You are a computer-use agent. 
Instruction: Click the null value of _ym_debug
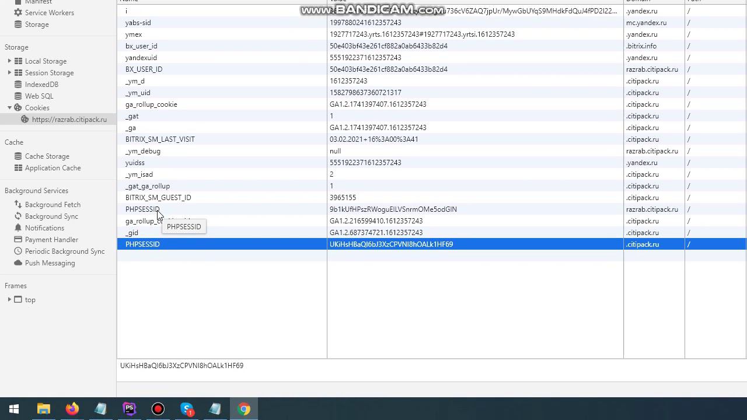[335, 150]
